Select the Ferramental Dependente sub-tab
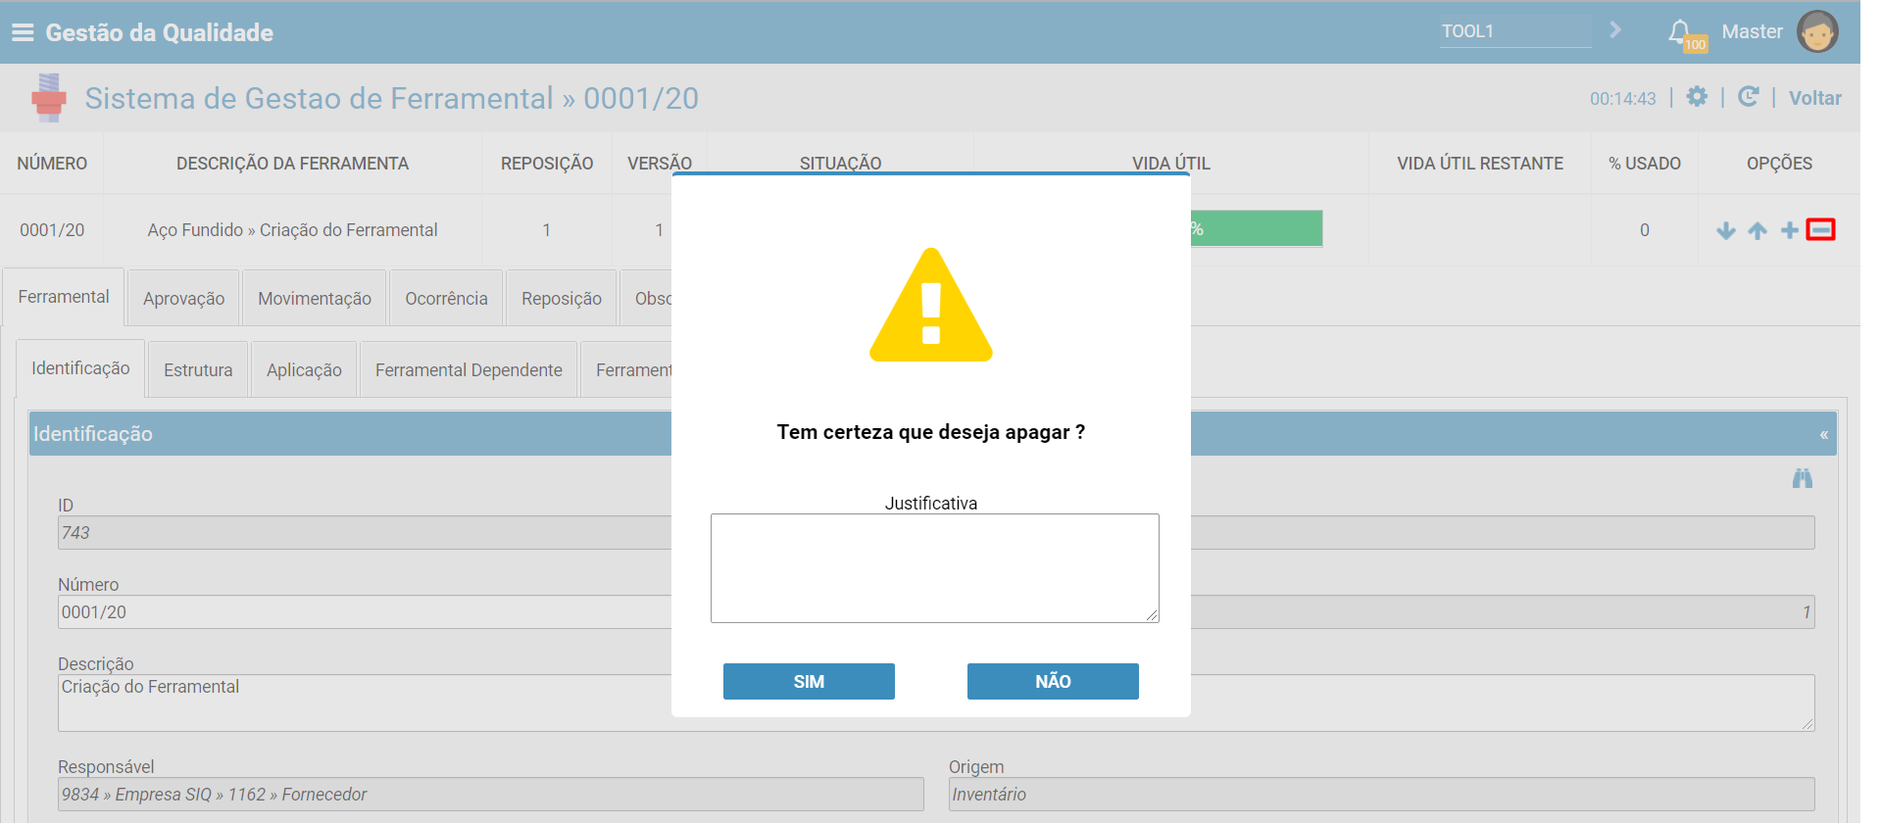 click(x=469, y=370)
